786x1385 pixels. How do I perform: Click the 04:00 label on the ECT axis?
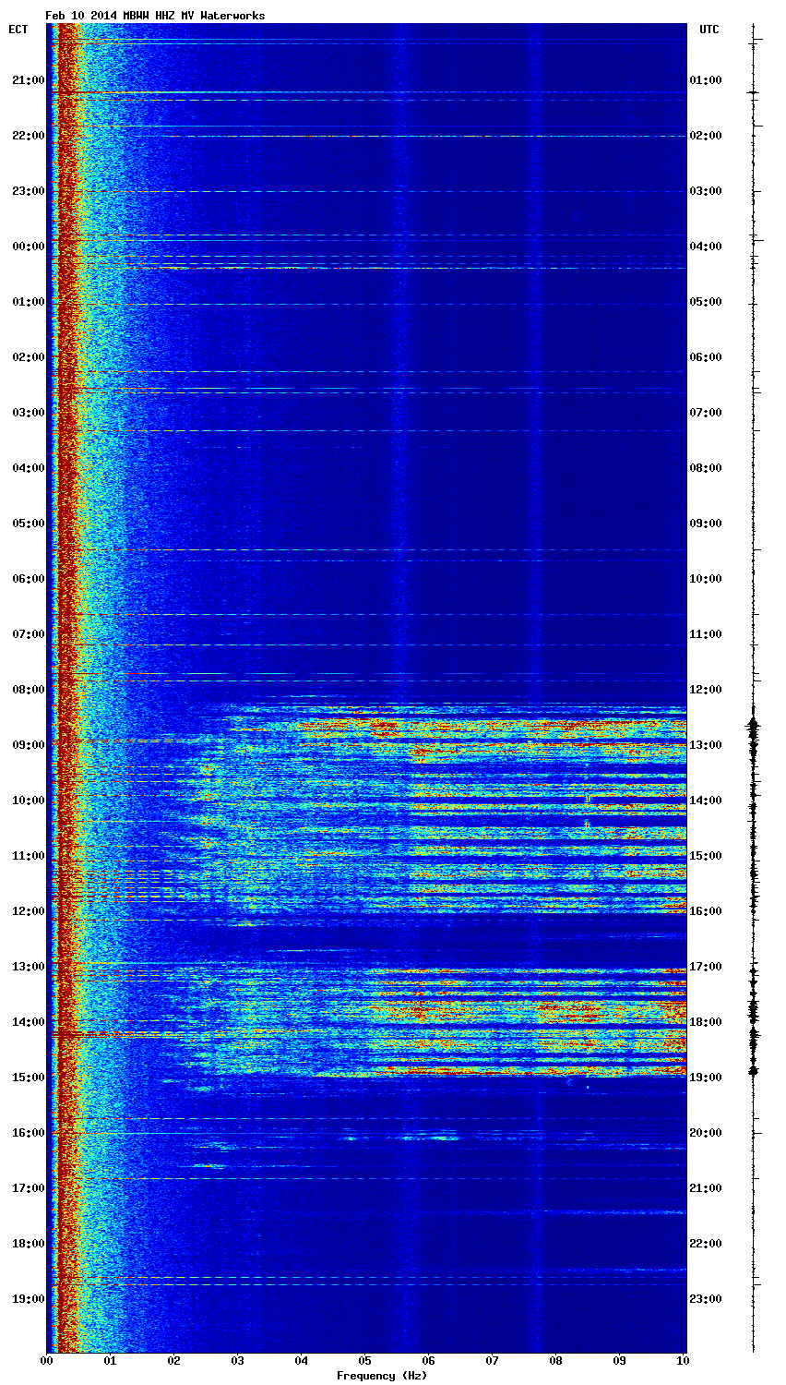click(28, 468)
